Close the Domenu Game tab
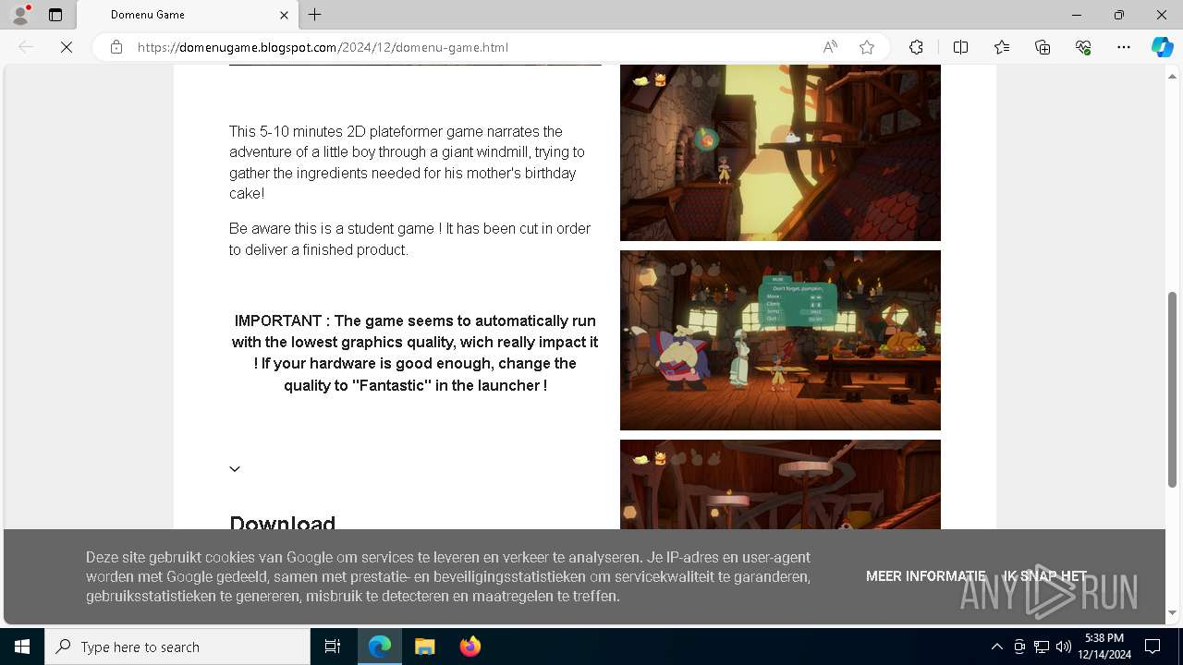The height and width of the screenshot is (665, 1183). click(x=285, y=15)
